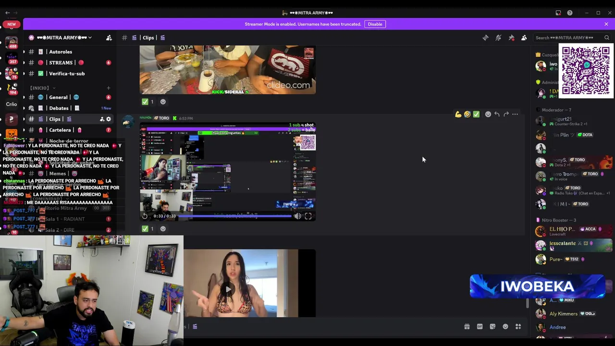This screenshot has width=615, height=346.
Task: Mute the 0:33 video volume
Action: pos(297,216)
